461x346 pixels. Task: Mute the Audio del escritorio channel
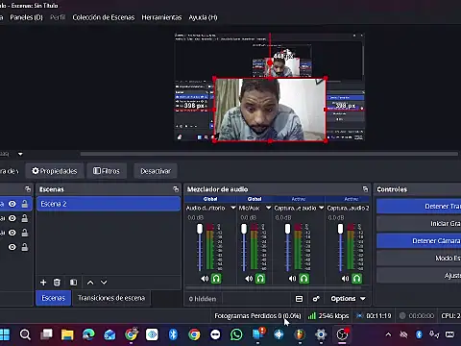click(x=205, y=279)
